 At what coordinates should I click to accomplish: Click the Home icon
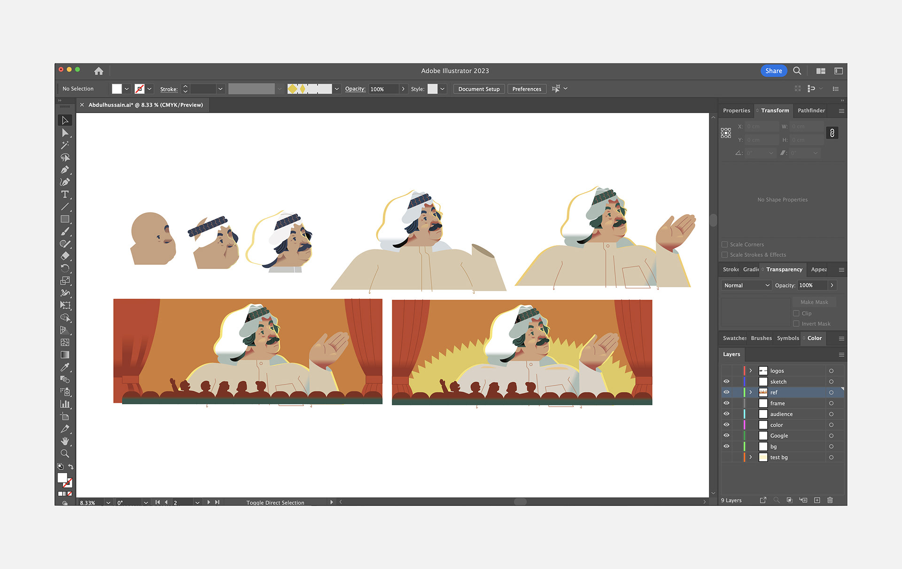click(99, 71)
